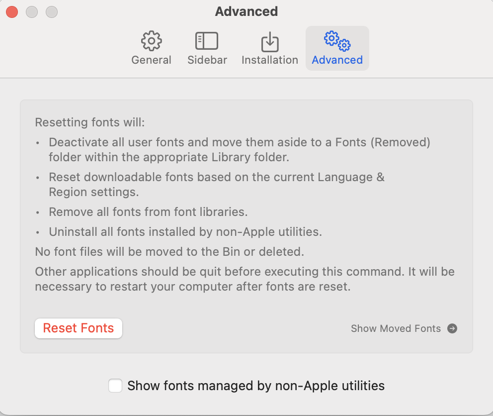Click the gray minimize window button
The width and height of the screenshot is (493, 416).
[x=32, y=12]
